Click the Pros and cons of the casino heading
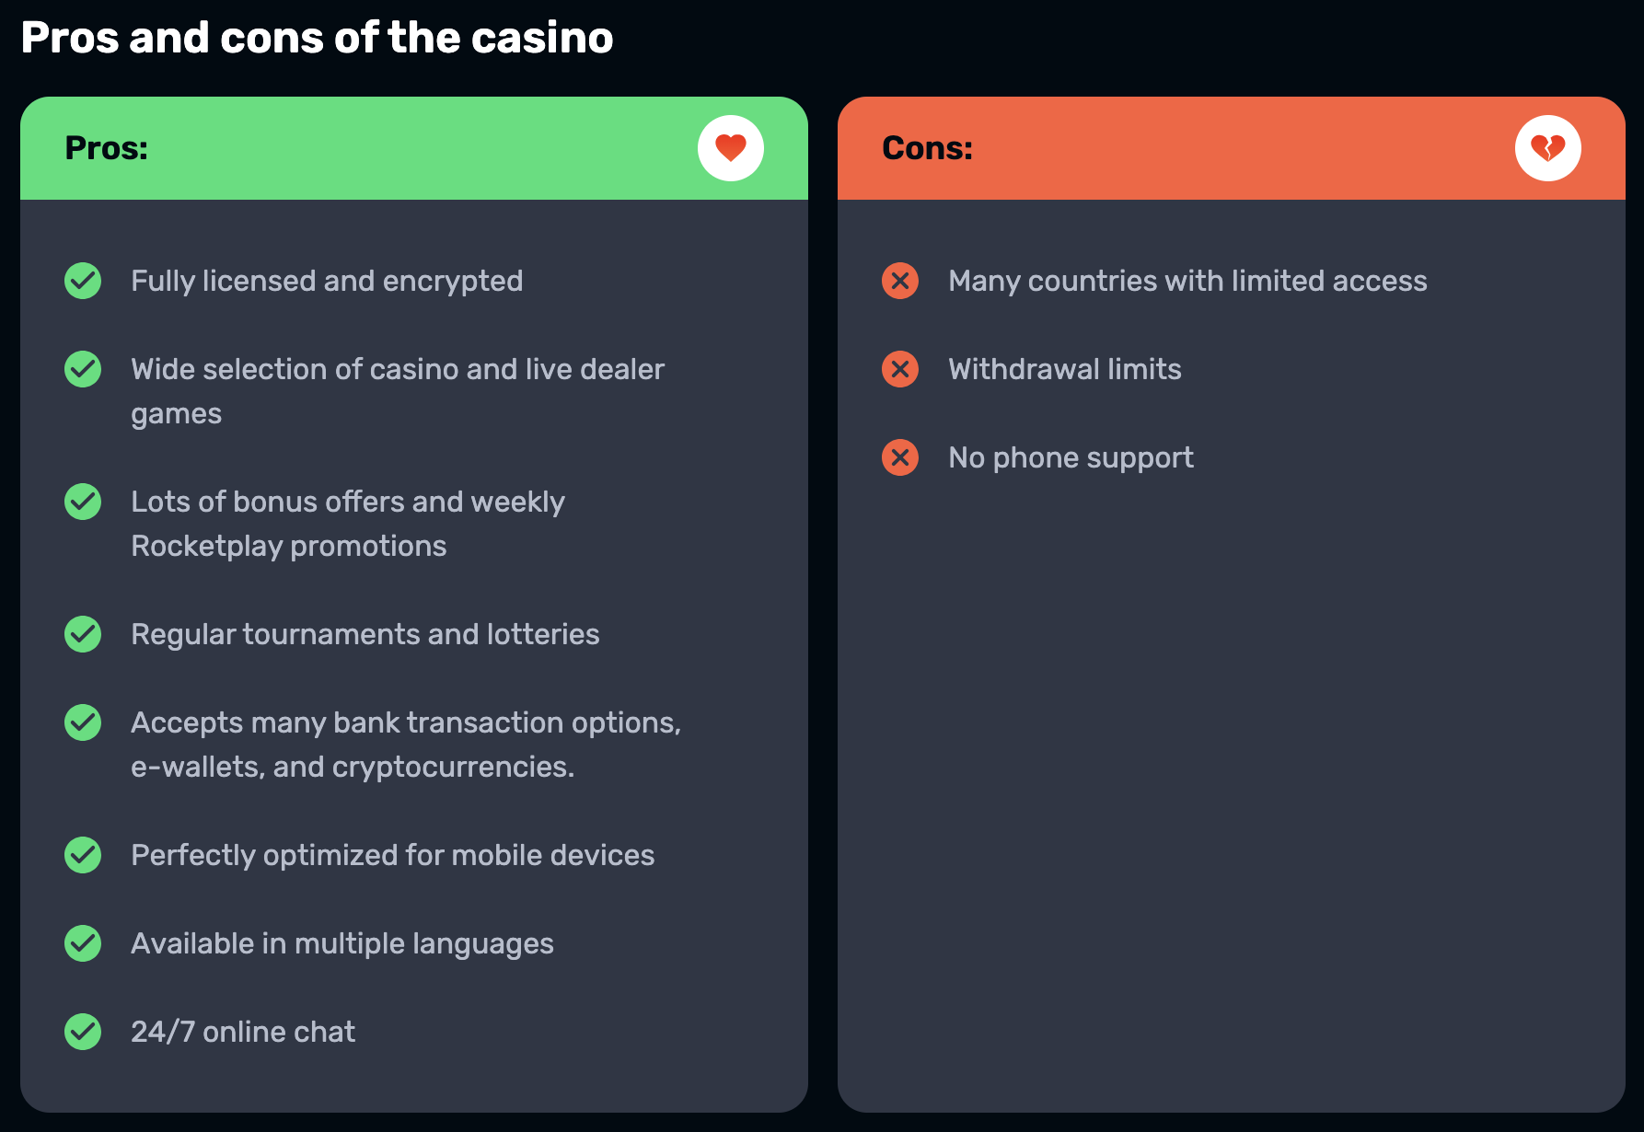1644x1132 pixels. [317, 38]
